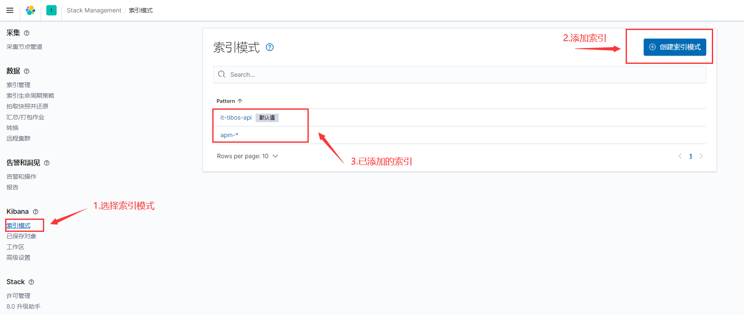This screenshot has width=744, height=315.
Task: Sort by Pattern column arrow
Action: tap(240, 101)
